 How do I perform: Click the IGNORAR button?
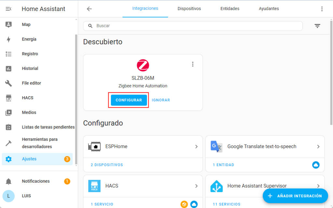pyautogui.click(x=161, y=100)
